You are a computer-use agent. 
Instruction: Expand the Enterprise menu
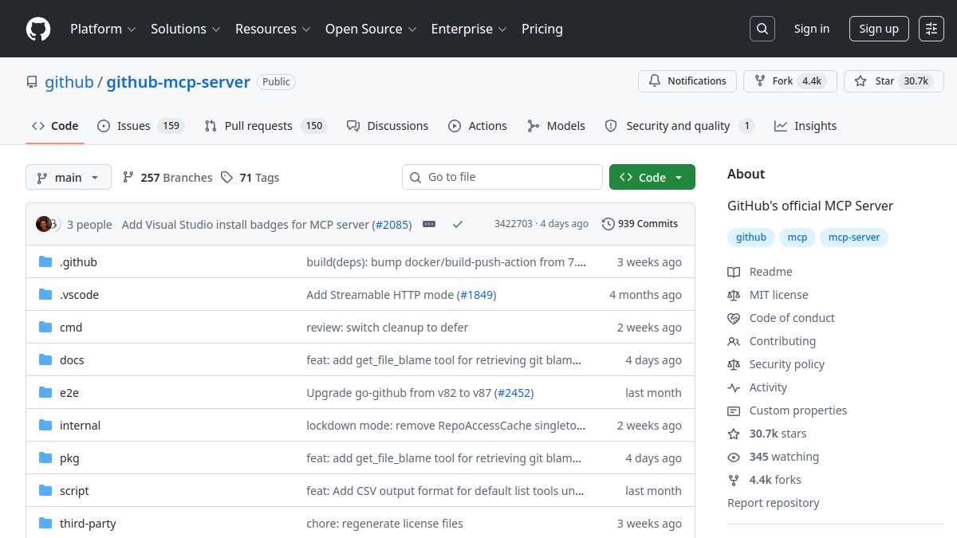(x=469, y=29)
